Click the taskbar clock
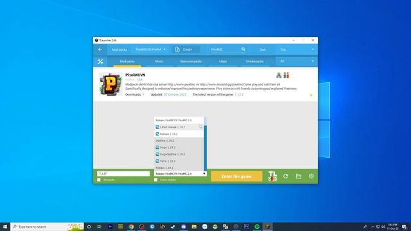 (392, 227)
